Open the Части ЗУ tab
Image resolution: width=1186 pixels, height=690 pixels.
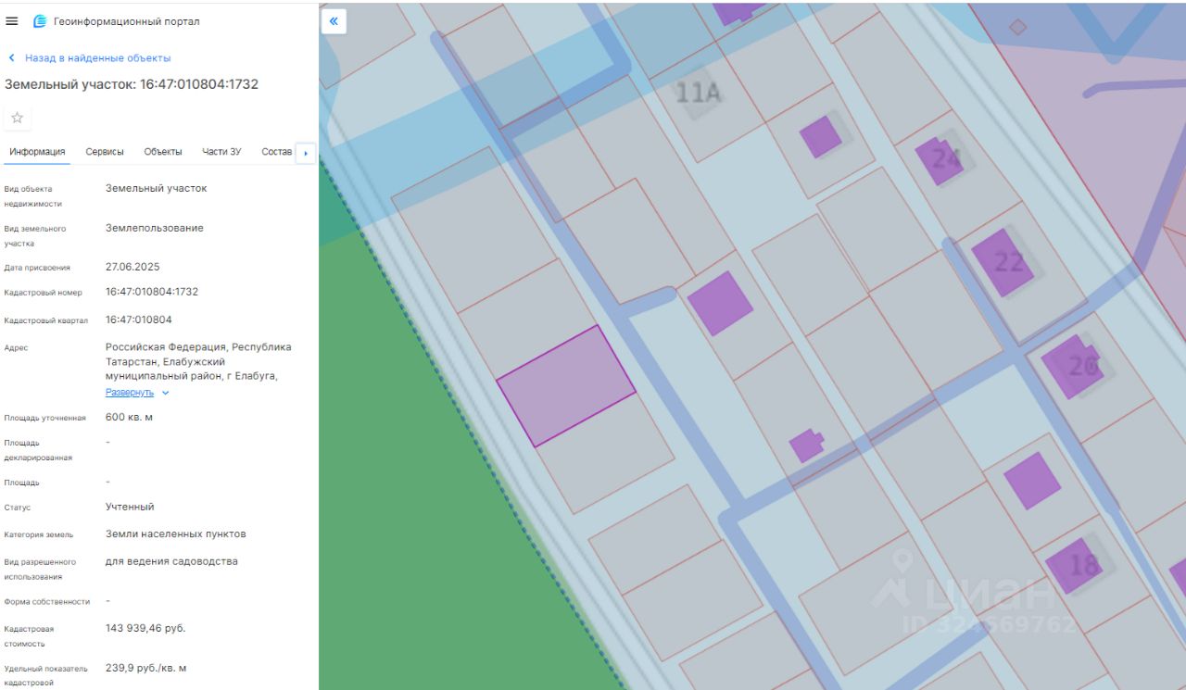pyautogui.click(x=221, y=152)
